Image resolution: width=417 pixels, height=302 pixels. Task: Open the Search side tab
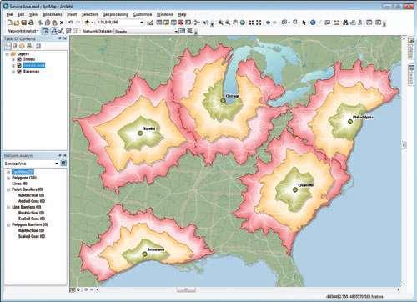pyautogui.click(x=411, y=74)
